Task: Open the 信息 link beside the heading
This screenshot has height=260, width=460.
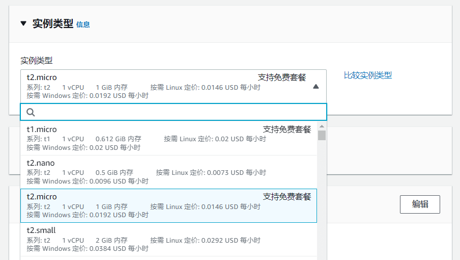Action: [x=83, y=24]
